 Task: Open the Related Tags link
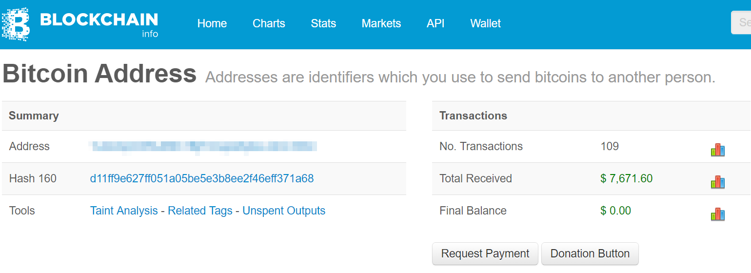click(x=200, y=211)
